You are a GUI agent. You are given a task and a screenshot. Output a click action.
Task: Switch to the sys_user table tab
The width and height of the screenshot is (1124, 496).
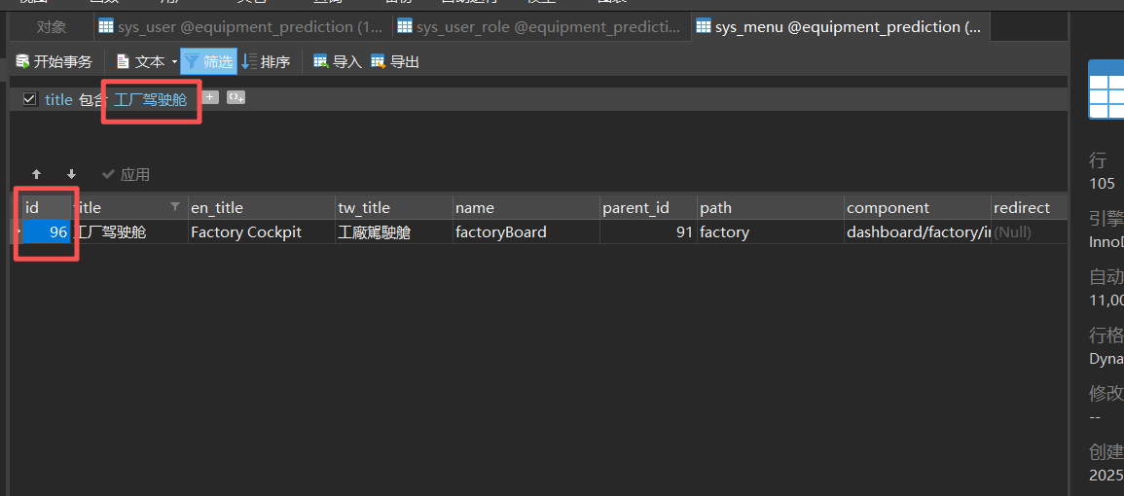pos(243,27)
